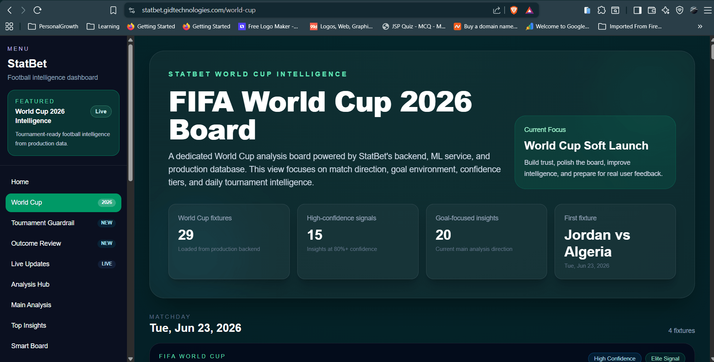Viewport: 714px width, 362px height.
Task: Click the sidebar scrollbar thumb
Action: [130, 113]
